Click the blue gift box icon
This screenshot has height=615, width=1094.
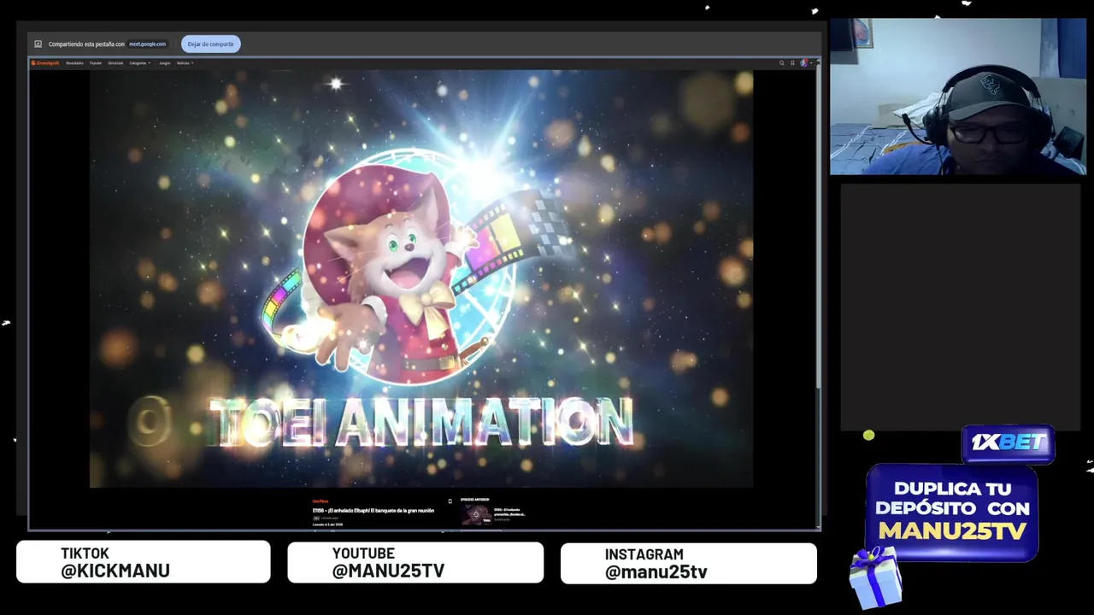(x=876, y=577)
